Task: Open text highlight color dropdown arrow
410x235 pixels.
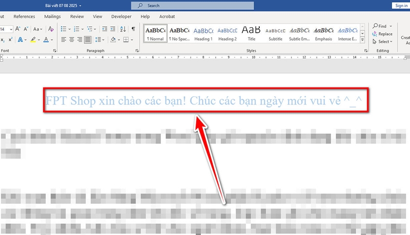Action: click(x=39, y=40)
